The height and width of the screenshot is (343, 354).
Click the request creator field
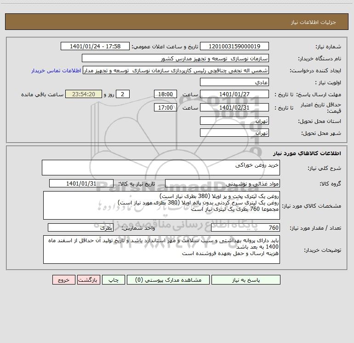176,70
